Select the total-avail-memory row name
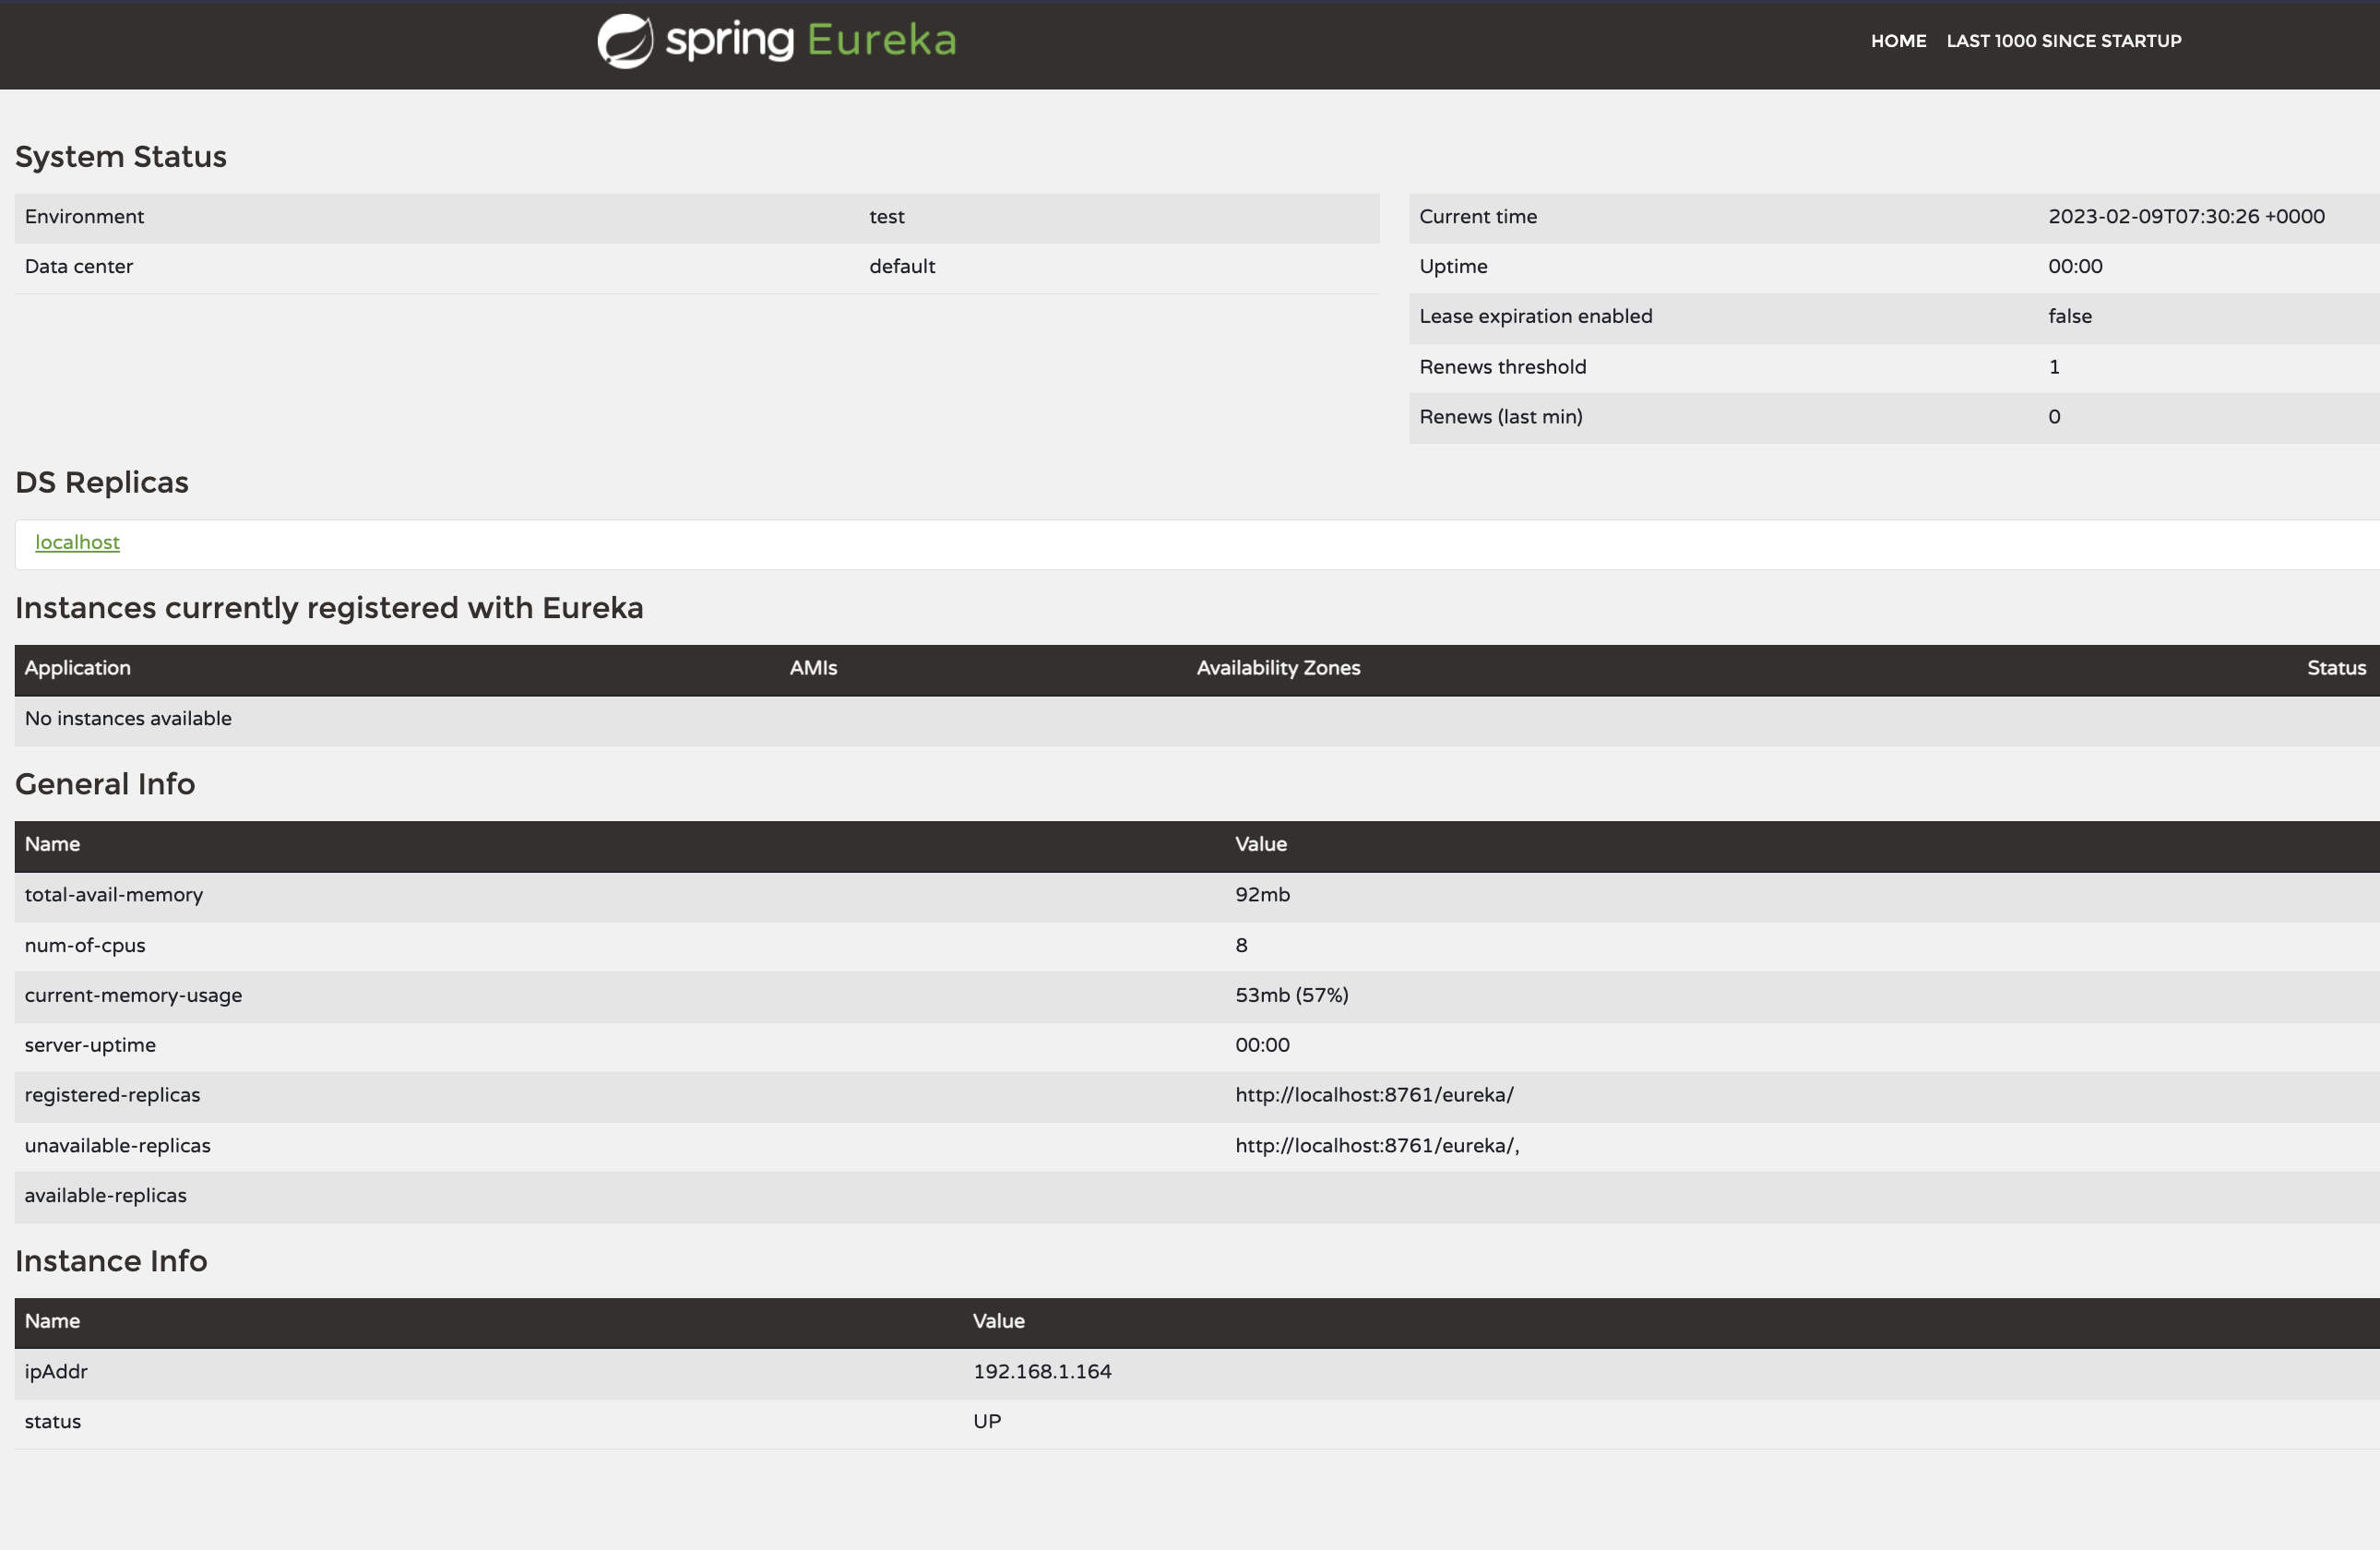The height and width of the screenshot is (1550, 2380). (114, 895)
